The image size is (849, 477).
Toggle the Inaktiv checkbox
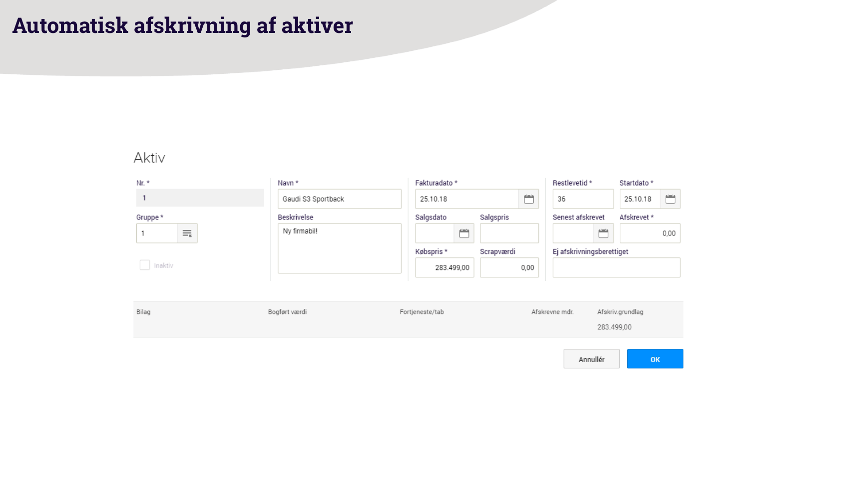[x=145, y=265]
